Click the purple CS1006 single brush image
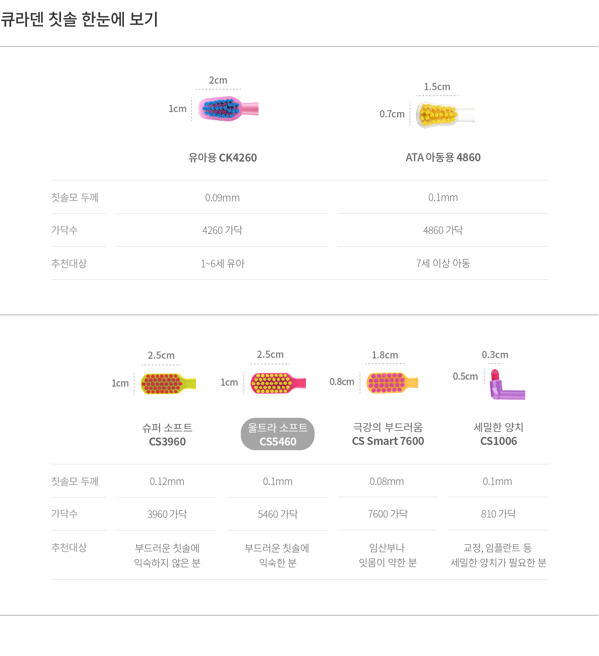Screen dimensions: 599x656 tap(507, 385)
